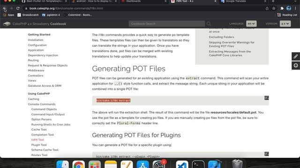
Task: Jump to Skipping Overwrite Warnings section
Action: (232, 44)
